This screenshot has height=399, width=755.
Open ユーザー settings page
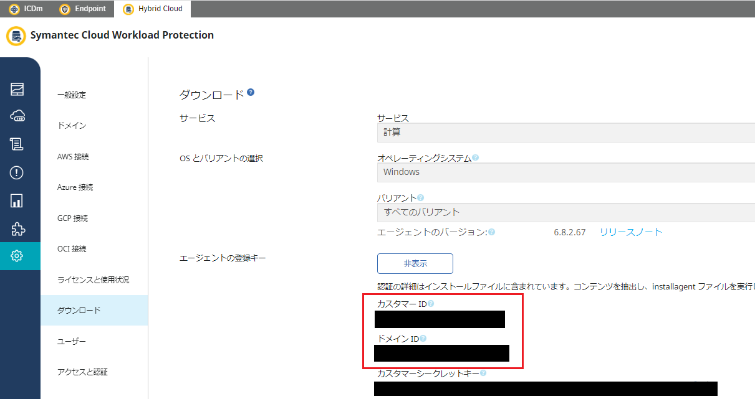tap(72, 342)
